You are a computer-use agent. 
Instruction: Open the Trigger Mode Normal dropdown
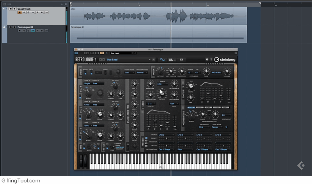142,73
